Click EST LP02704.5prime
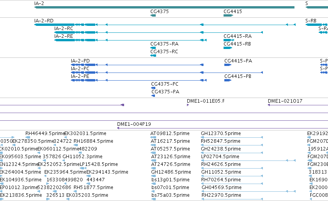The width and height of the screenshot is (328, 201). [220, 157]
